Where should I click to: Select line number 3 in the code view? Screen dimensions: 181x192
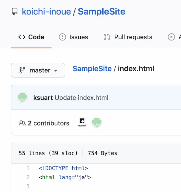(x=28, y=186)
